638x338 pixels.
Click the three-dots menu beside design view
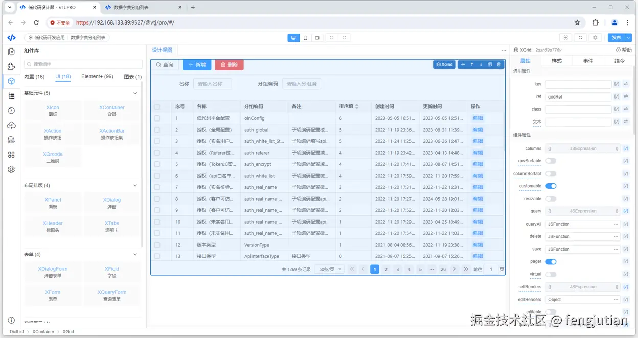tap(504, 50)
